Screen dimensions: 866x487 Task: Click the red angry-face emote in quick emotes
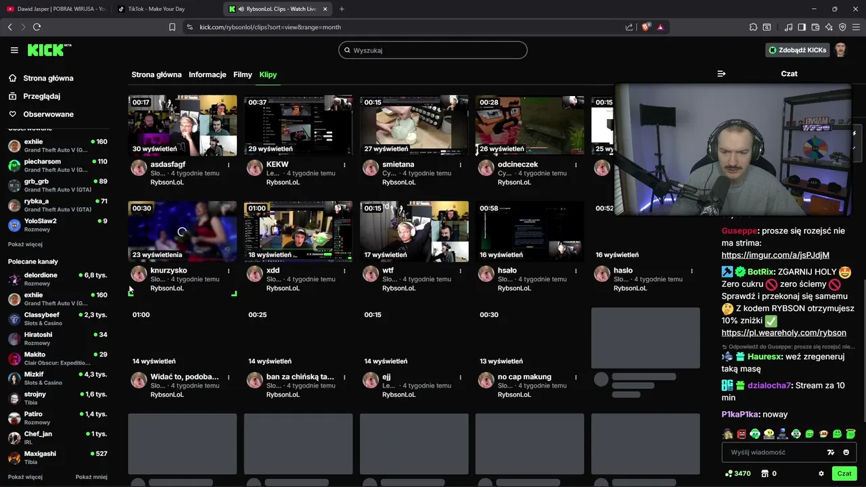click(x=742, y=434)
